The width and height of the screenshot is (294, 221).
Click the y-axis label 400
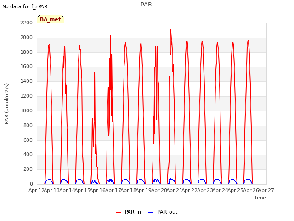[x=28, y=155]
